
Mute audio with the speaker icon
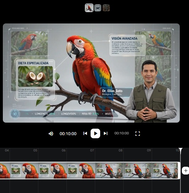tap(51, 134)
